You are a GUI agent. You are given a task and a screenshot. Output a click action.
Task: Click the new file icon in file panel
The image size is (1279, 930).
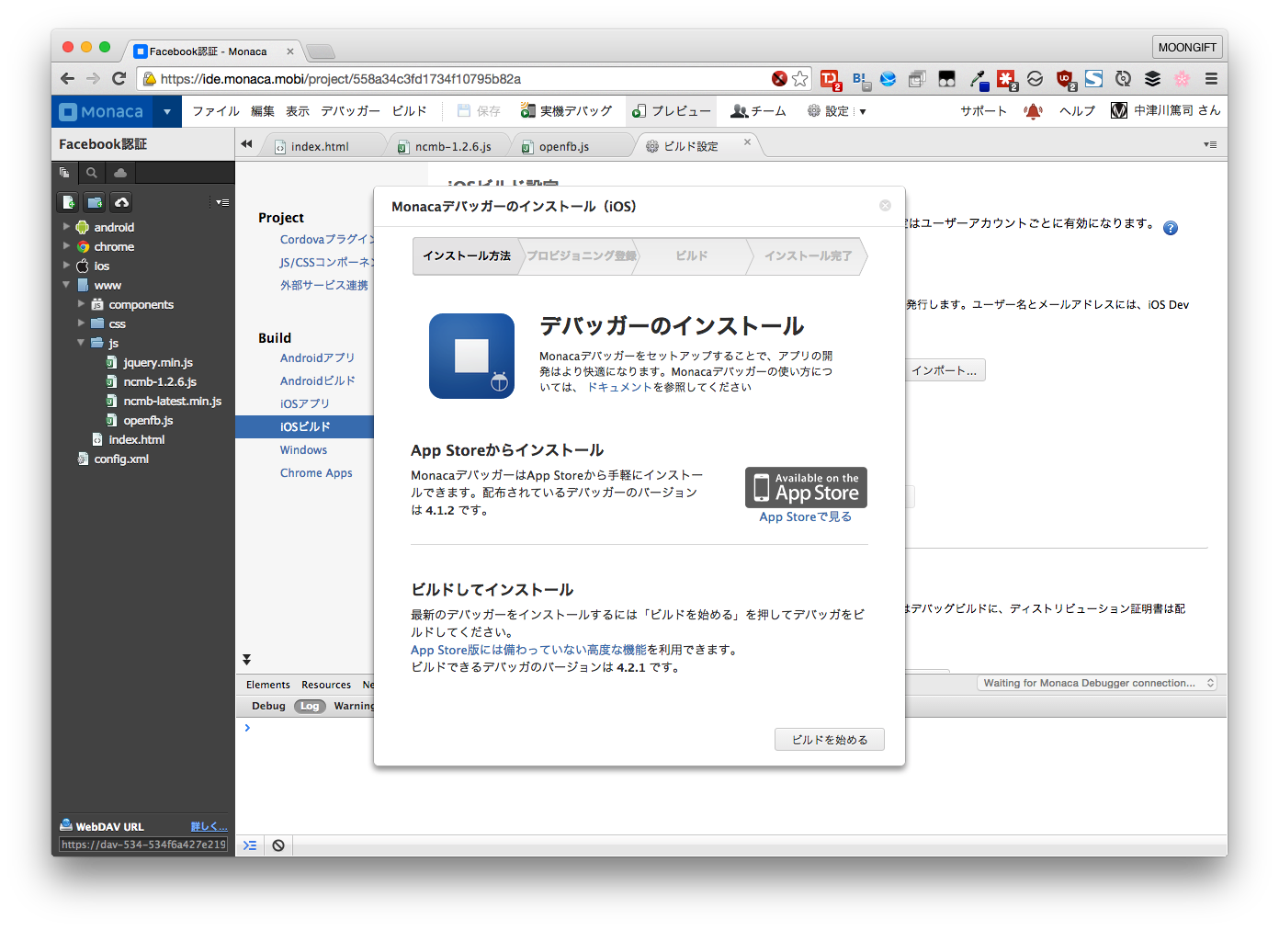pyautogui.click(x=68, y=202)
